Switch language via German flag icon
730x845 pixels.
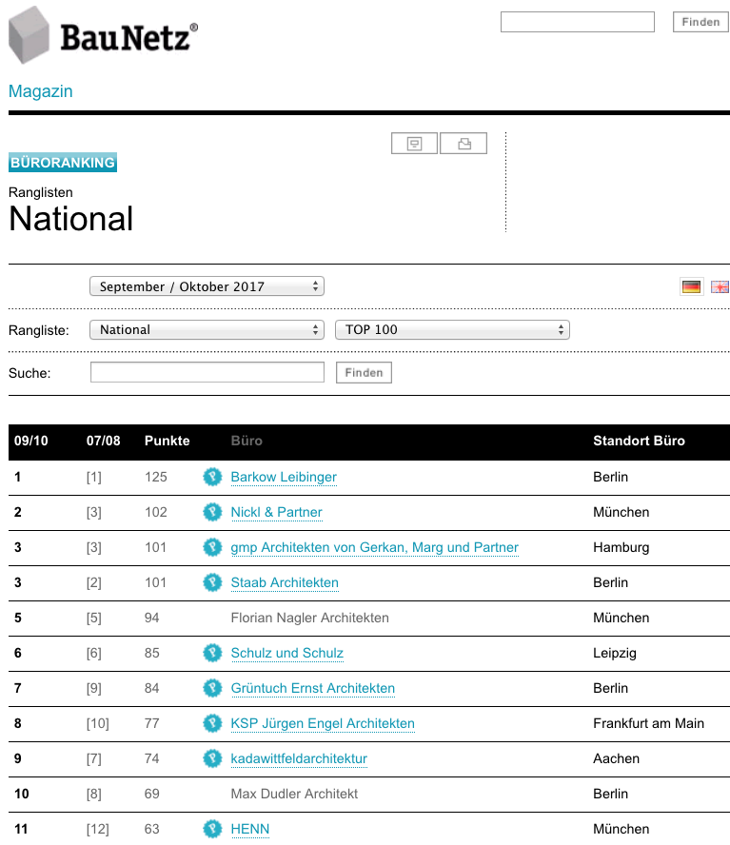click(x=691, y=286)
